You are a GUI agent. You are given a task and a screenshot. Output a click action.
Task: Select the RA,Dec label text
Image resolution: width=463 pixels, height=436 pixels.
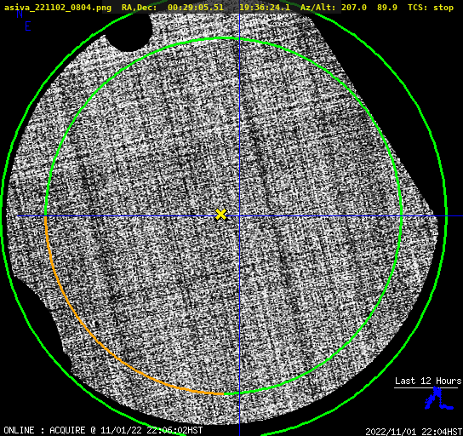(139, 8)
